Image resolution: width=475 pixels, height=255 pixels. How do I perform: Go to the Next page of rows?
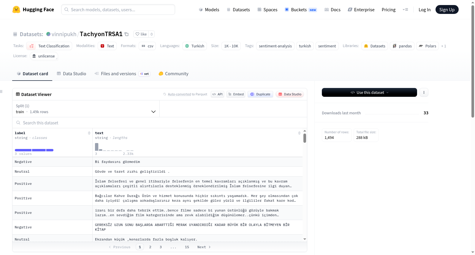pos(204,247)
